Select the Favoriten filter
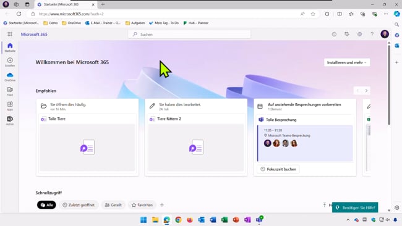Screen dimensions: 402x226 pyautogui.click(x=142, y=205)
